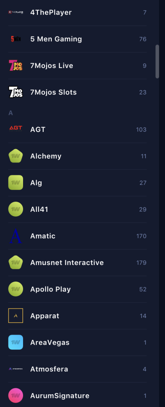Click the white 7Mojos Slots logo
Screen dimensions: 165x407
pos(16,92)
